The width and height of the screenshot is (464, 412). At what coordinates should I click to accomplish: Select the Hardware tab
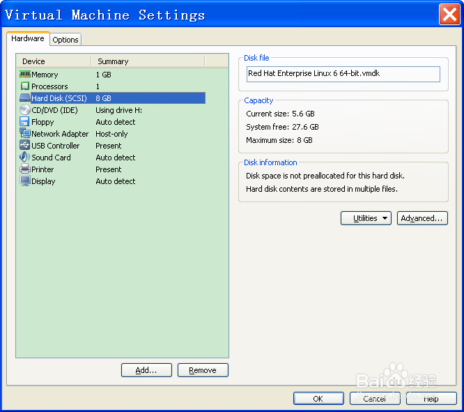[x=28, y=38]
